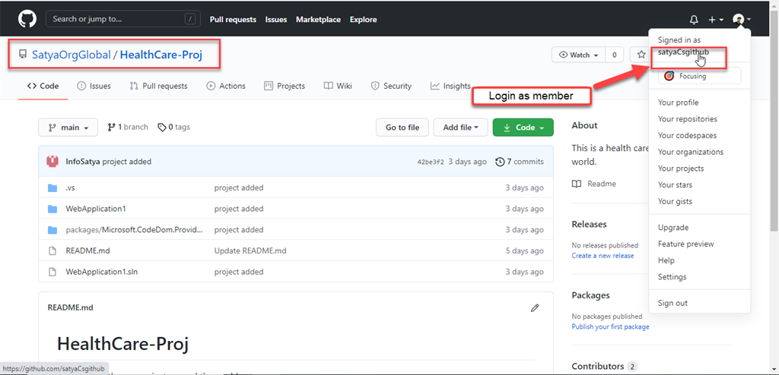
Task: Open SatyaOrgGlobal organization link
Action: pyautogui.click(x=71, y=55)
